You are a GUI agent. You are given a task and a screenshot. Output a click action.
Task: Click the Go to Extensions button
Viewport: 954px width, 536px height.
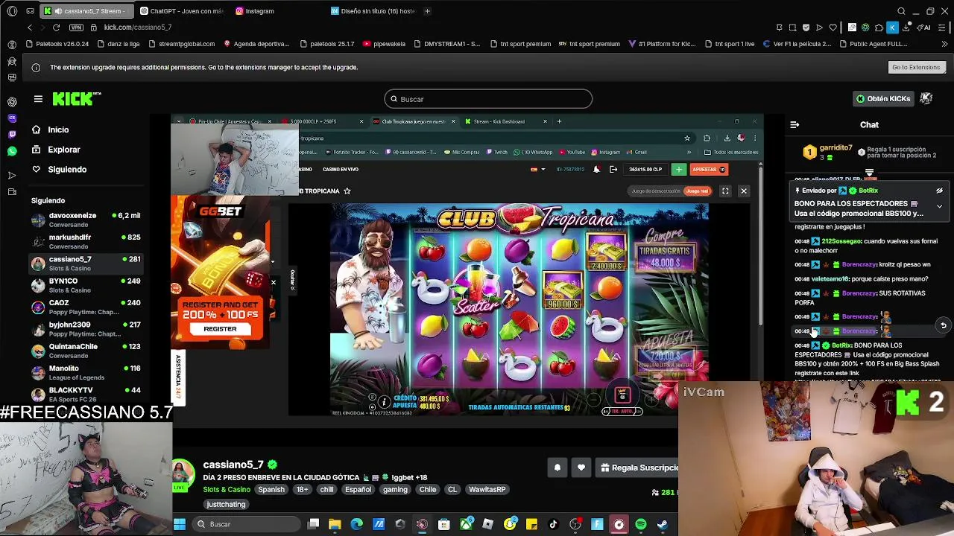click(x=916, y=67)
